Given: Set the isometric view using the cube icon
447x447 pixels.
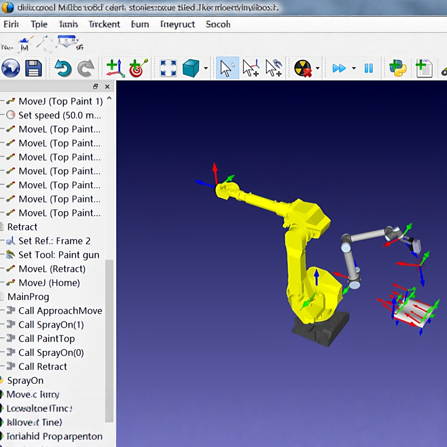Looking at the screenshot, I should coord(191,68).
